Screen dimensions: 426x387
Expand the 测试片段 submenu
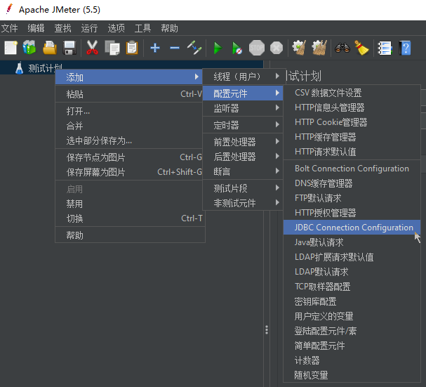point(243,188)
